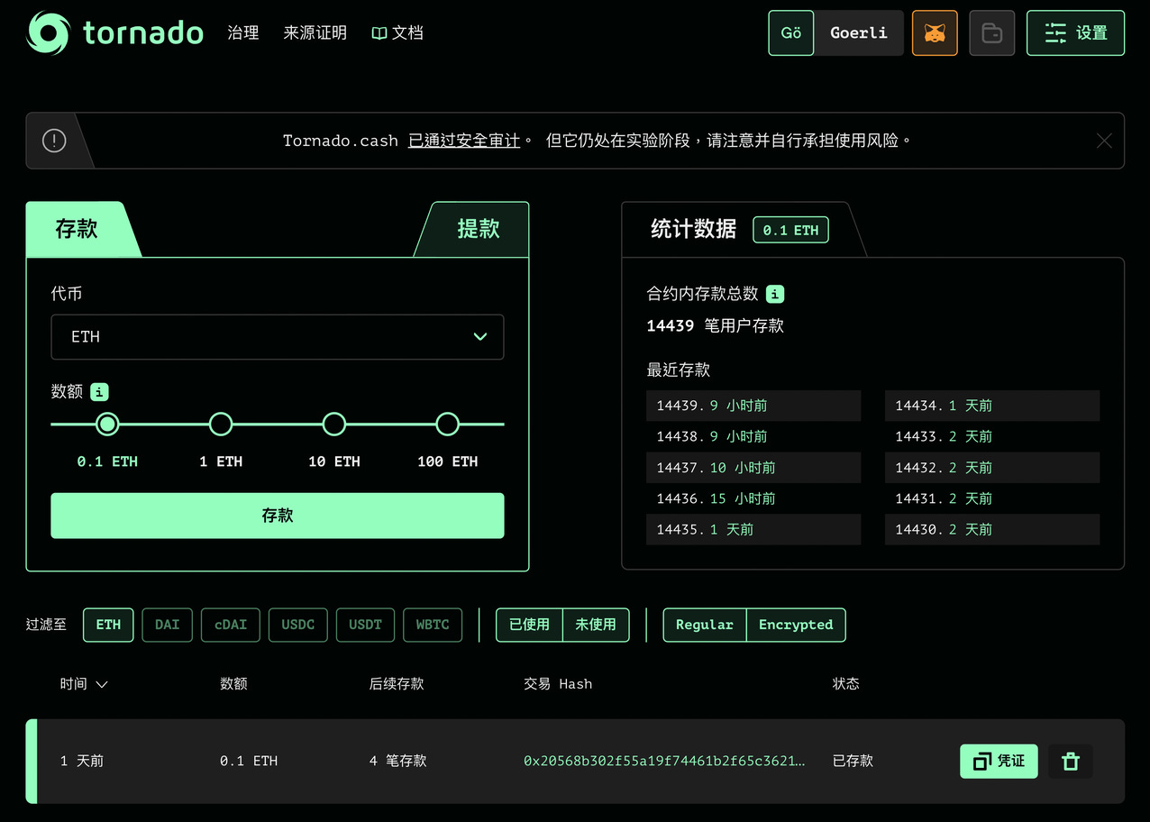Delete the 0.1 ETH note with trash icon
This screenshot has height=822, width=1150.
(1071, 762)
